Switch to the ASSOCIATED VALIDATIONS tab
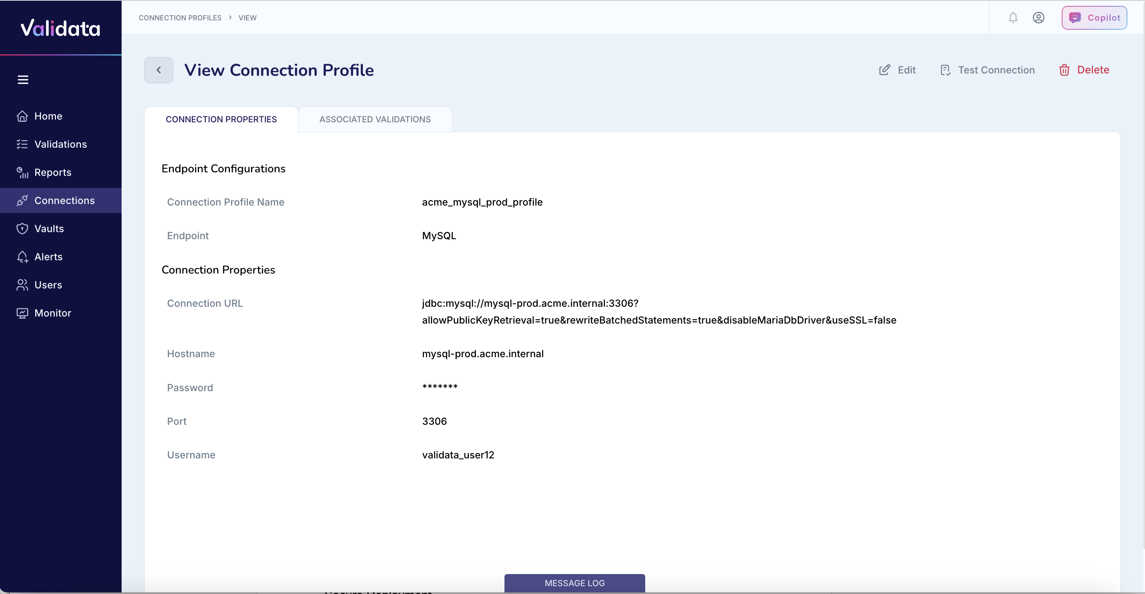 375,119
